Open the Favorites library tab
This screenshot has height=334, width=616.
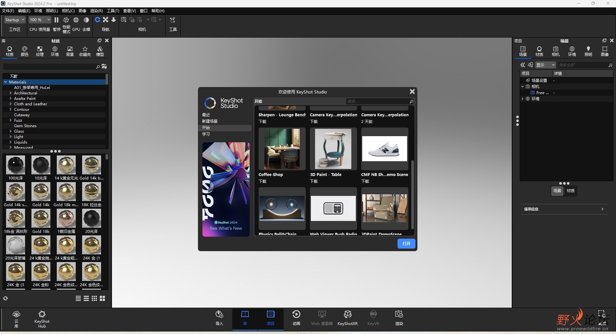(85, 51)
